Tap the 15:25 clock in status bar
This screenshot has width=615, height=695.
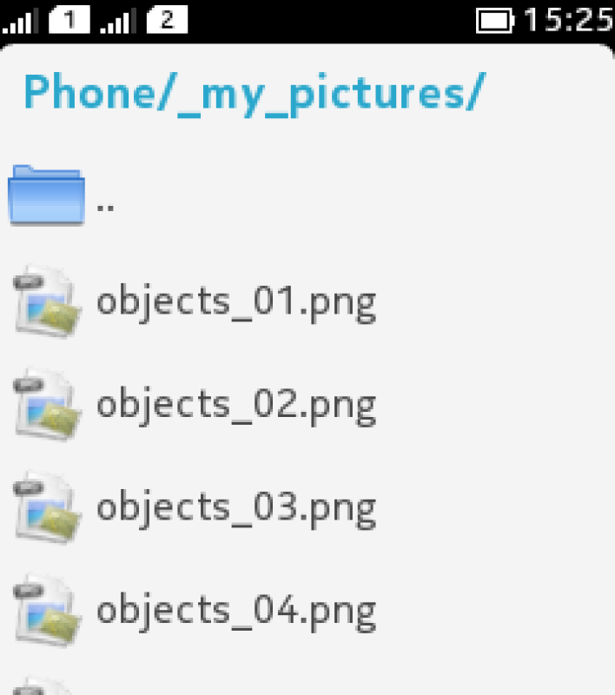click(569, 20)
